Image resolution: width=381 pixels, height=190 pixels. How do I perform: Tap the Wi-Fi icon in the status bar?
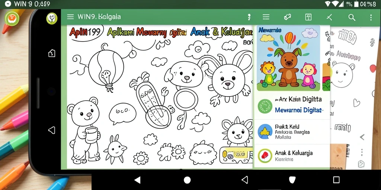pyautogui.click(x=336, y=4)
